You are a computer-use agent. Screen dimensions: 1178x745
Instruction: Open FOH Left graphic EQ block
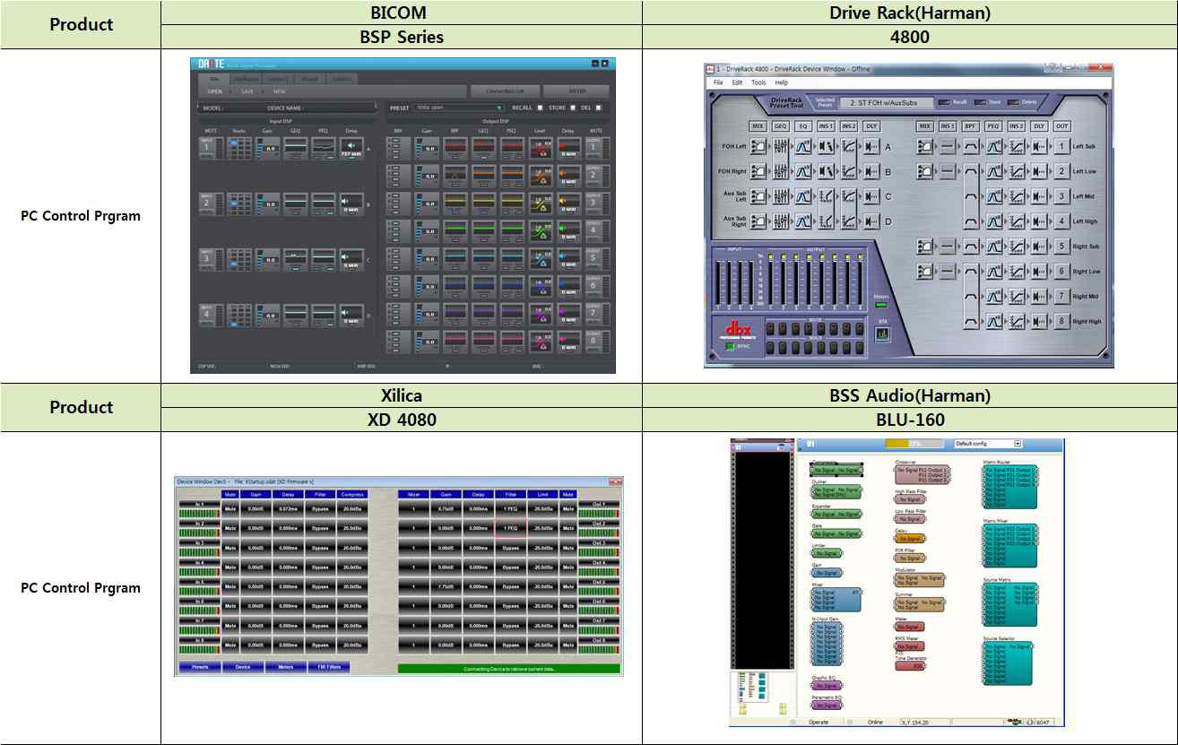[x=781, y=146]
